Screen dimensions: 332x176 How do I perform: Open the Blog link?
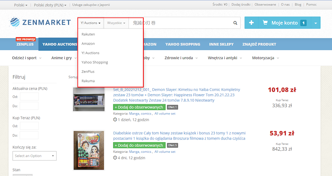point(298,5)
